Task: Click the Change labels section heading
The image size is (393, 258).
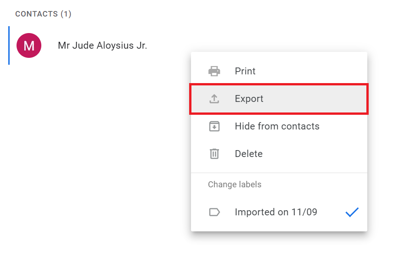Action: coord(235,185)
